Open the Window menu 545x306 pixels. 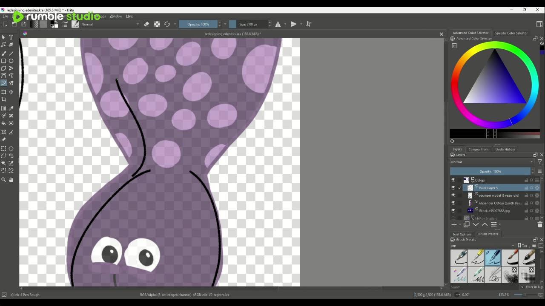coord(116,16)
